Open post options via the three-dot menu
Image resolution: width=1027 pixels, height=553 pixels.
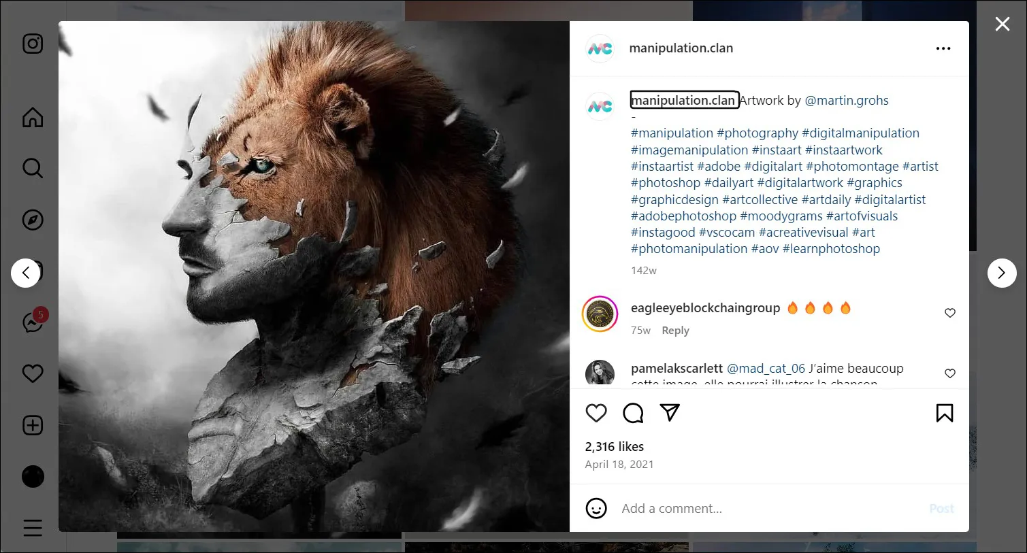943,48
